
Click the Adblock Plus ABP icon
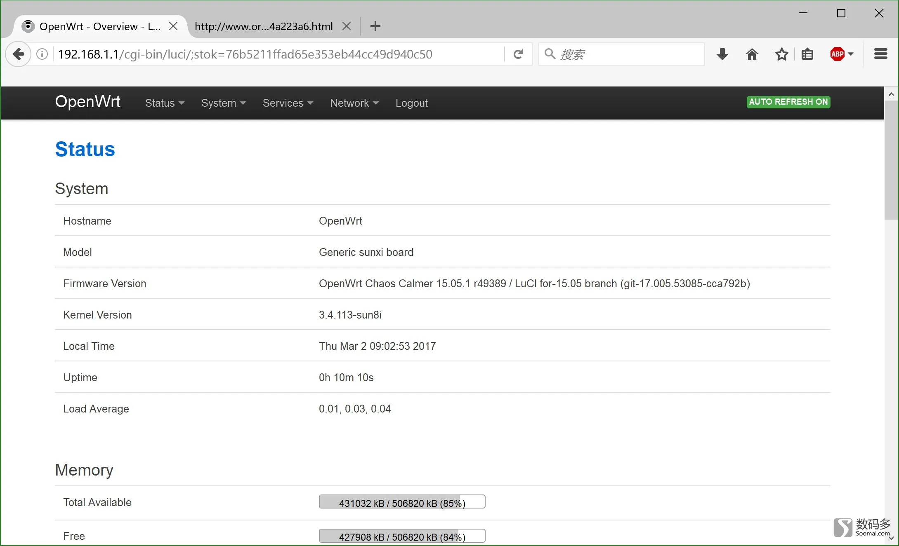tap(837, 54)
